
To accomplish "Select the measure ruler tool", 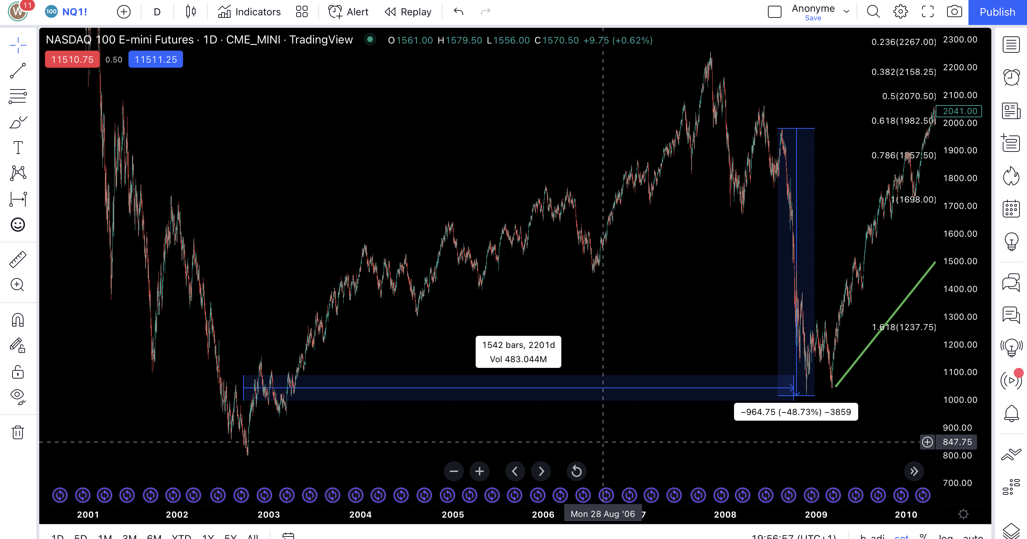I will [17, 260].
